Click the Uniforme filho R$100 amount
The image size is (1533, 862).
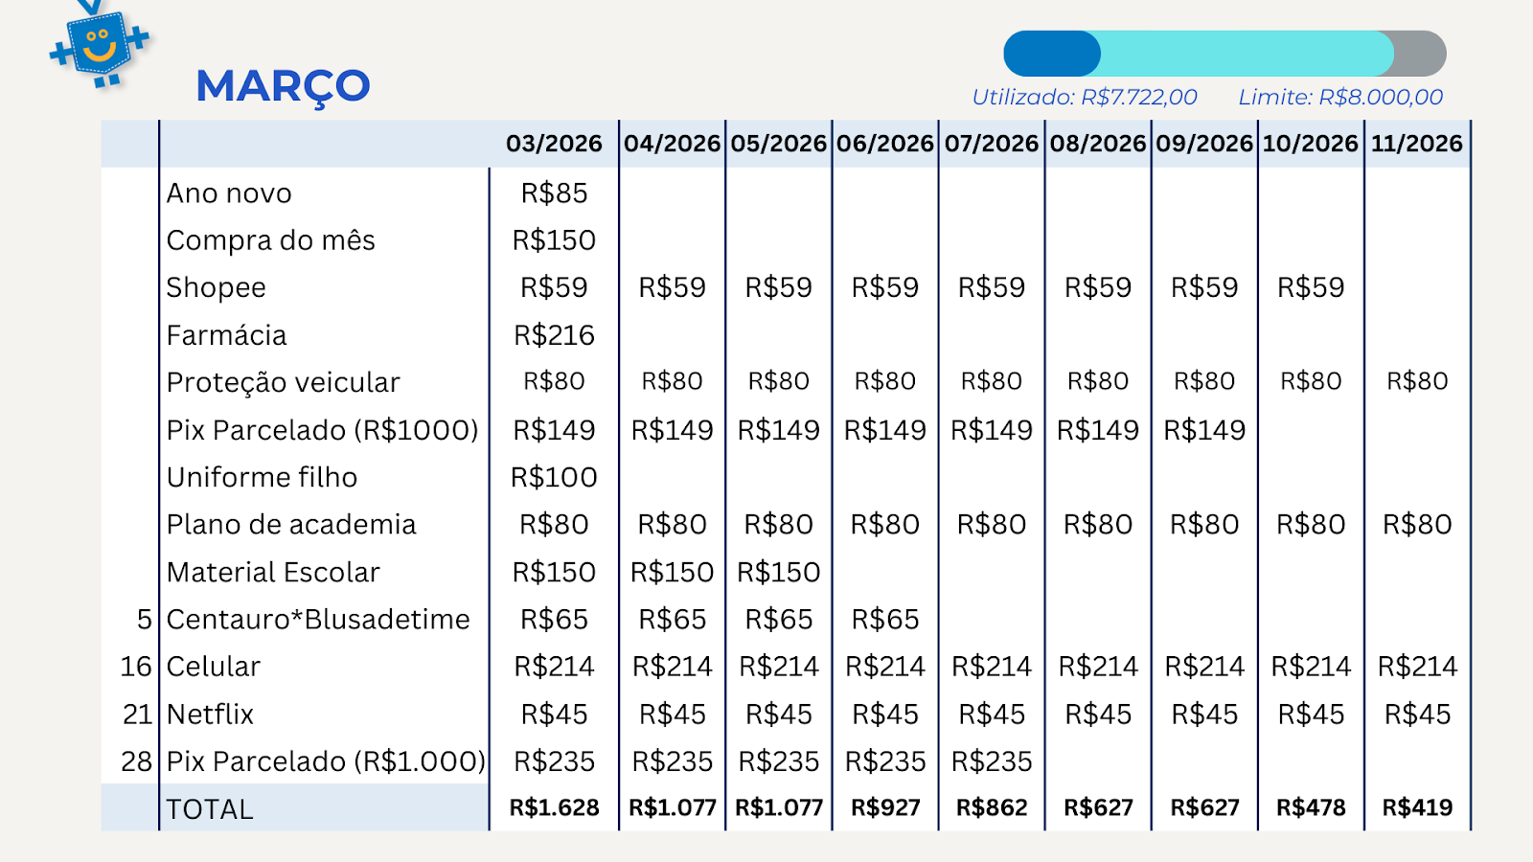click(x=554, y=477)
